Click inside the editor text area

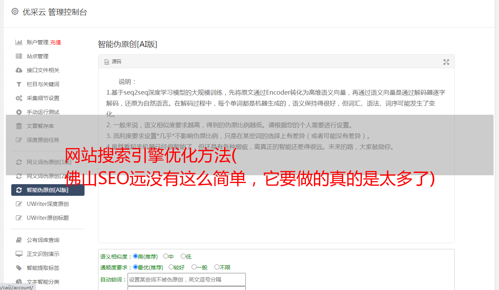tap(276, 155)
